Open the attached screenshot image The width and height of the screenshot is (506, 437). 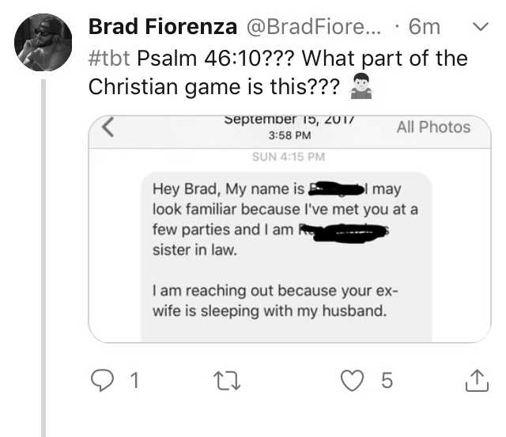click(290, 229)
